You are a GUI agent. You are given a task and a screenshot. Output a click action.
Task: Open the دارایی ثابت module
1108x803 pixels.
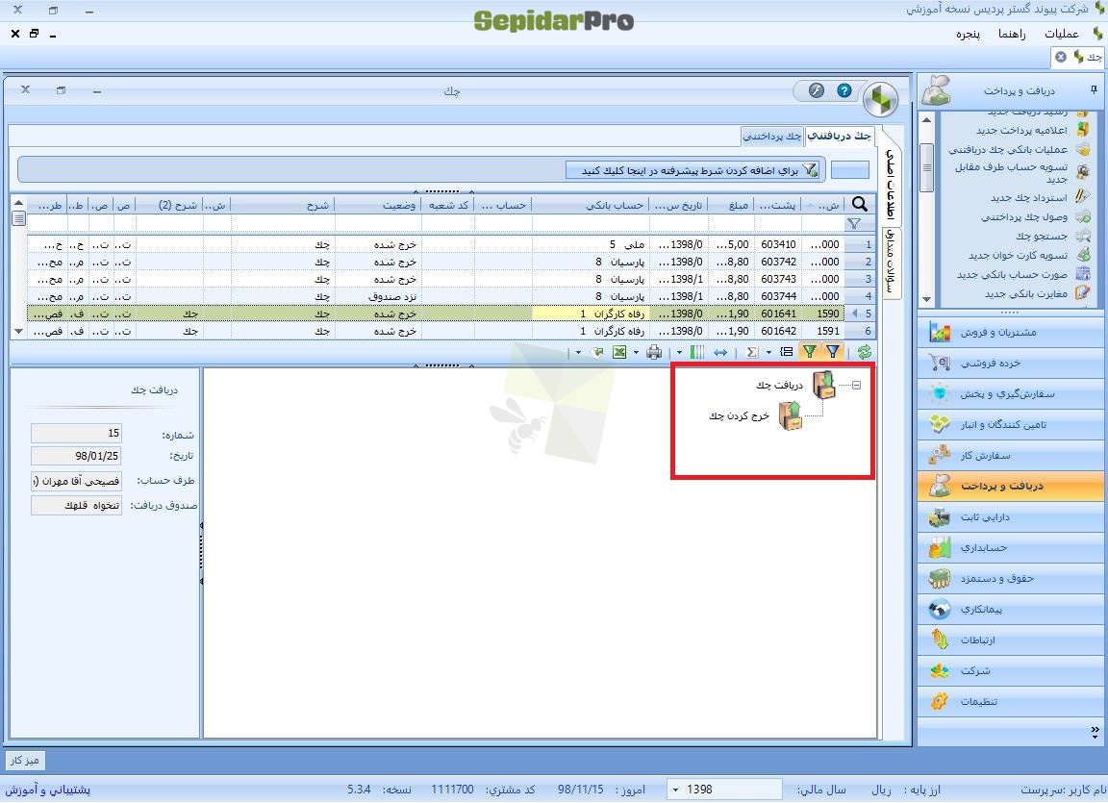pyautogui.click(x=1011, y=517)
